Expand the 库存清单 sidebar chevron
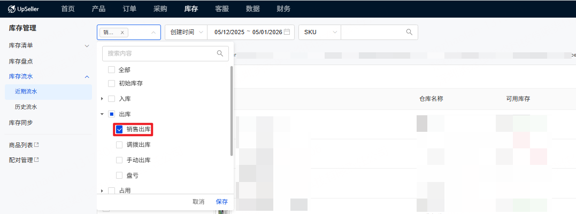 click(87, 46)
